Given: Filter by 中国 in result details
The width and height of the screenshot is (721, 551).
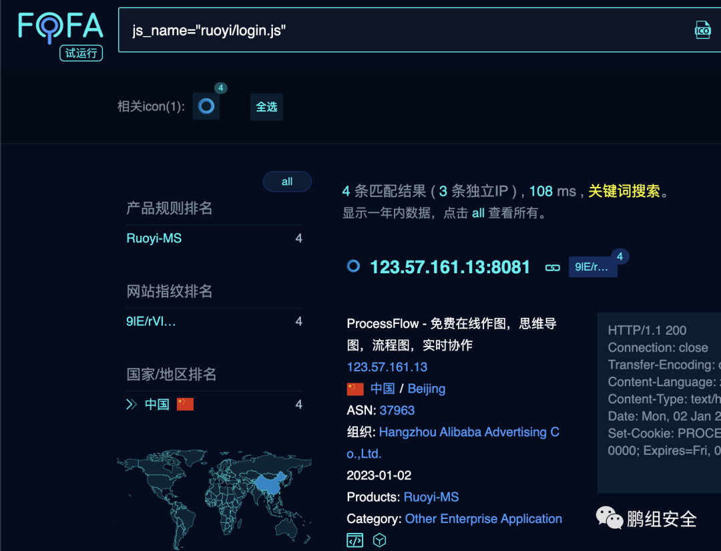Looking at the screenshot, I should click(x=383, y=389).
